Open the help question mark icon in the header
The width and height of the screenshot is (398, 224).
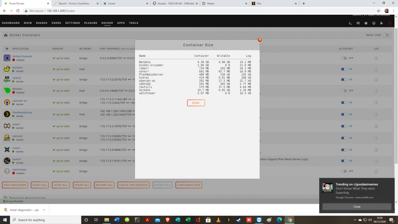[366, 23]
